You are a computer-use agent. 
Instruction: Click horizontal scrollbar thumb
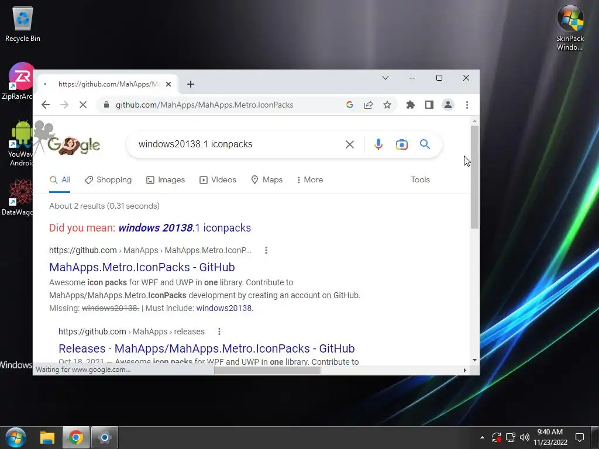pos(267,370)
